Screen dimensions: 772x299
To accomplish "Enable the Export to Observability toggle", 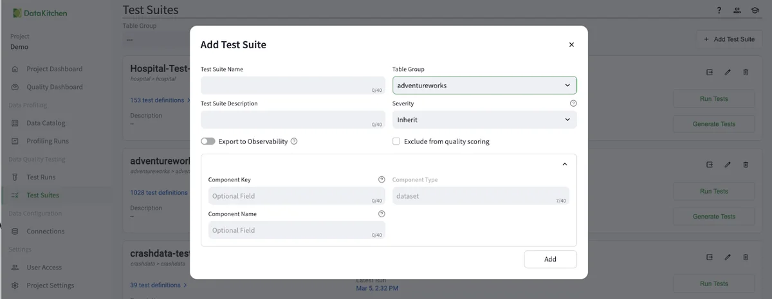I will pyautogui.click(x=208, y=141).
